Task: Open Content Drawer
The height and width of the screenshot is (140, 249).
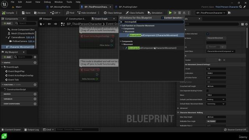Action: 11,129
